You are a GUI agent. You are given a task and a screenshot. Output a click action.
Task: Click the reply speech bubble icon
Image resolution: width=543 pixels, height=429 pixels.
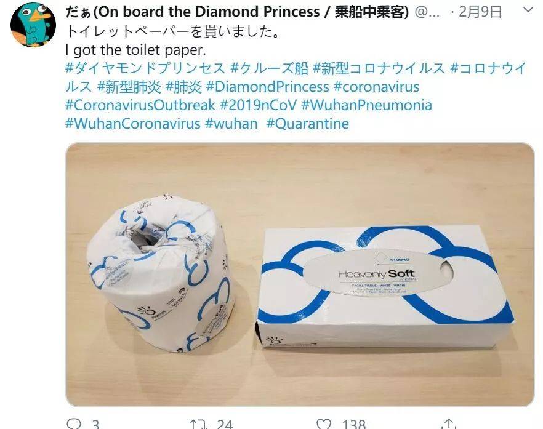point(73,424)
